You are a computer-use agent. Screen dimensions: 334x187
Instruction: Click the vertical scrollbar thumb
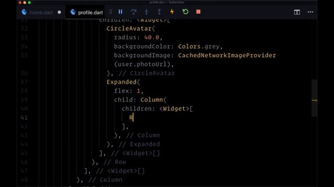[314, 98]
